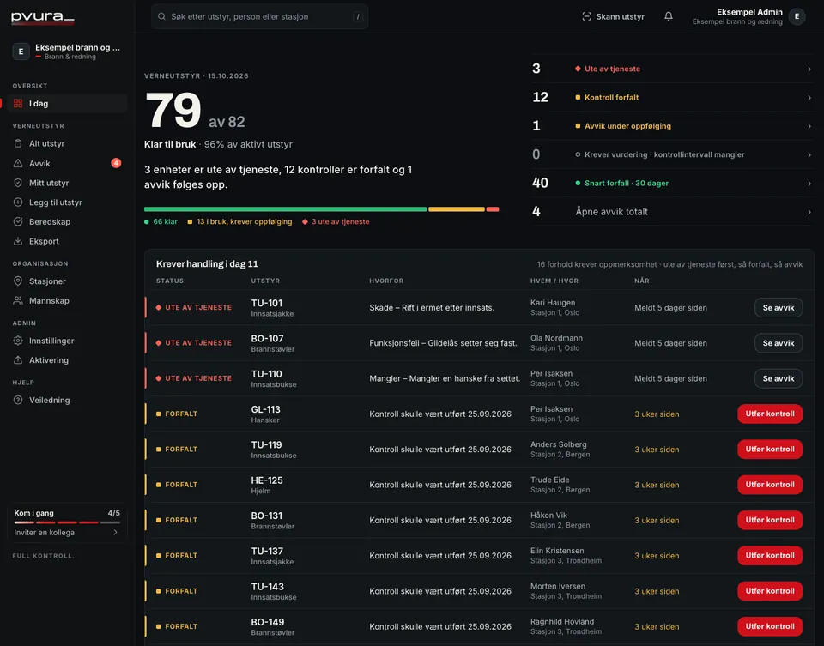Select the Stasjoner location pin icon

(x=18, y=281)
